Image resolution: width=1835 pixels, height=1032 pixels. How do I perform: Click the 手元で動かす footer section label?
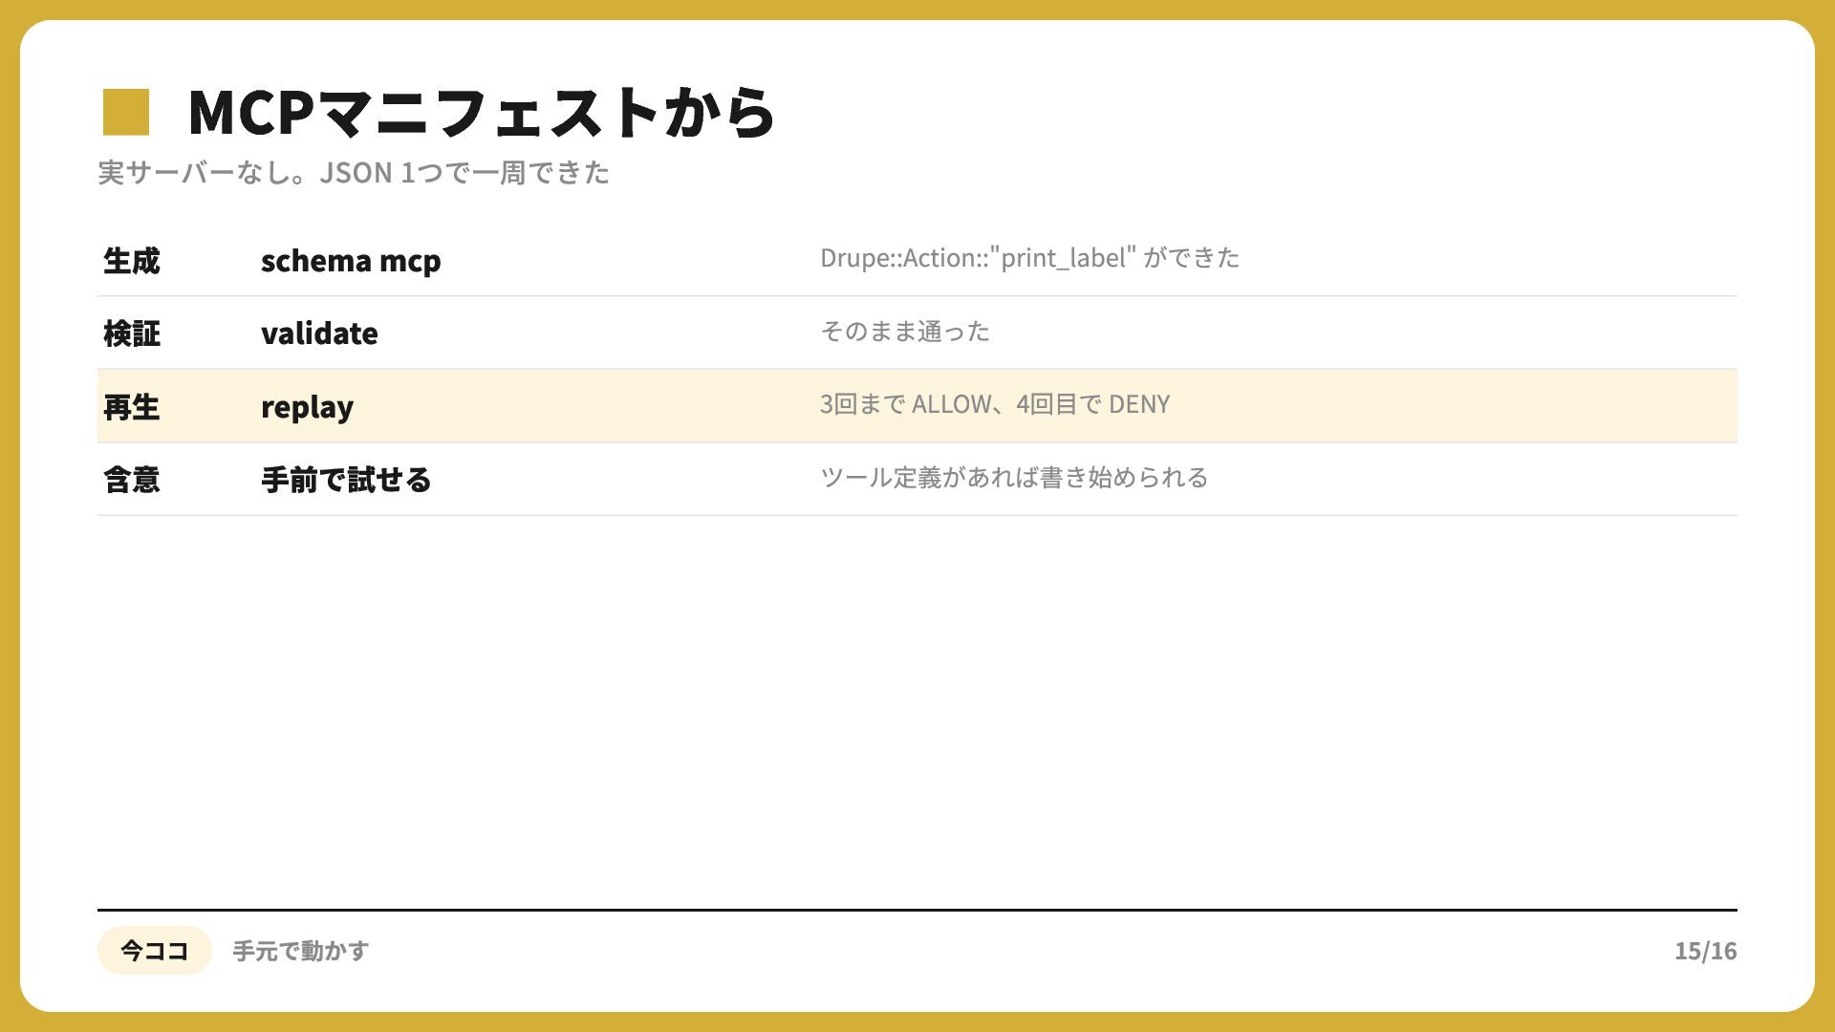[300, 951]
